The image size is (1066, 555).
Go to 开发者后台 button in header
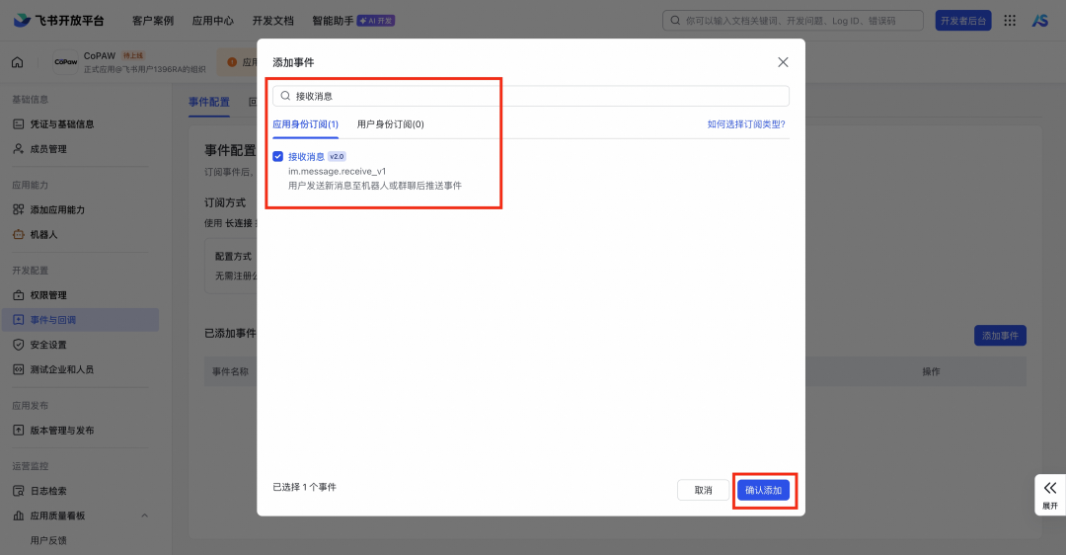pos(962,20)
